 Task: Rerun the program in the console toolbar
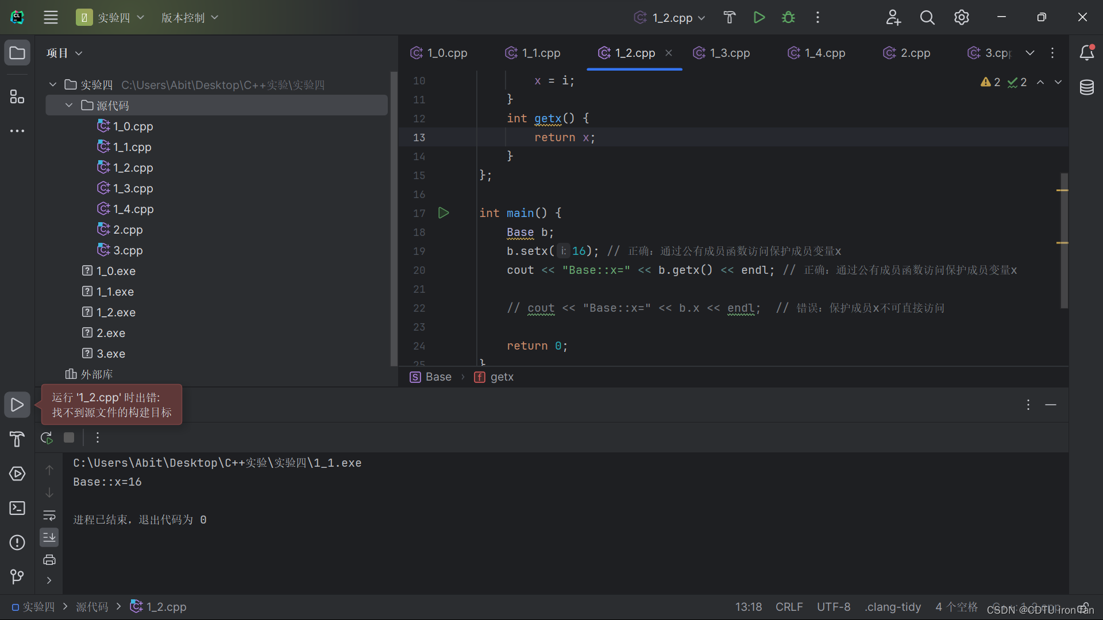[x=46, y=437]
